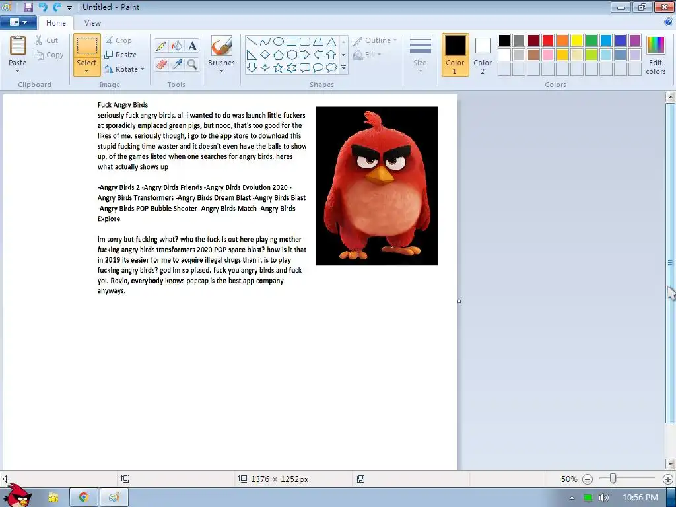Activate the Color 1 selector
This screenshot has width=676, height=507.
pos(456,55)
